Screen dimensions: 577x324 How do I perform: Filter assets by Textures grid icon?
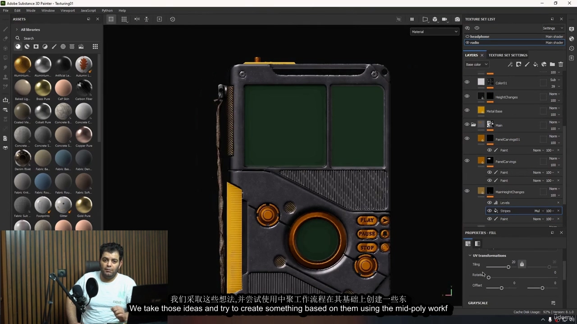(x=72, y=46)
